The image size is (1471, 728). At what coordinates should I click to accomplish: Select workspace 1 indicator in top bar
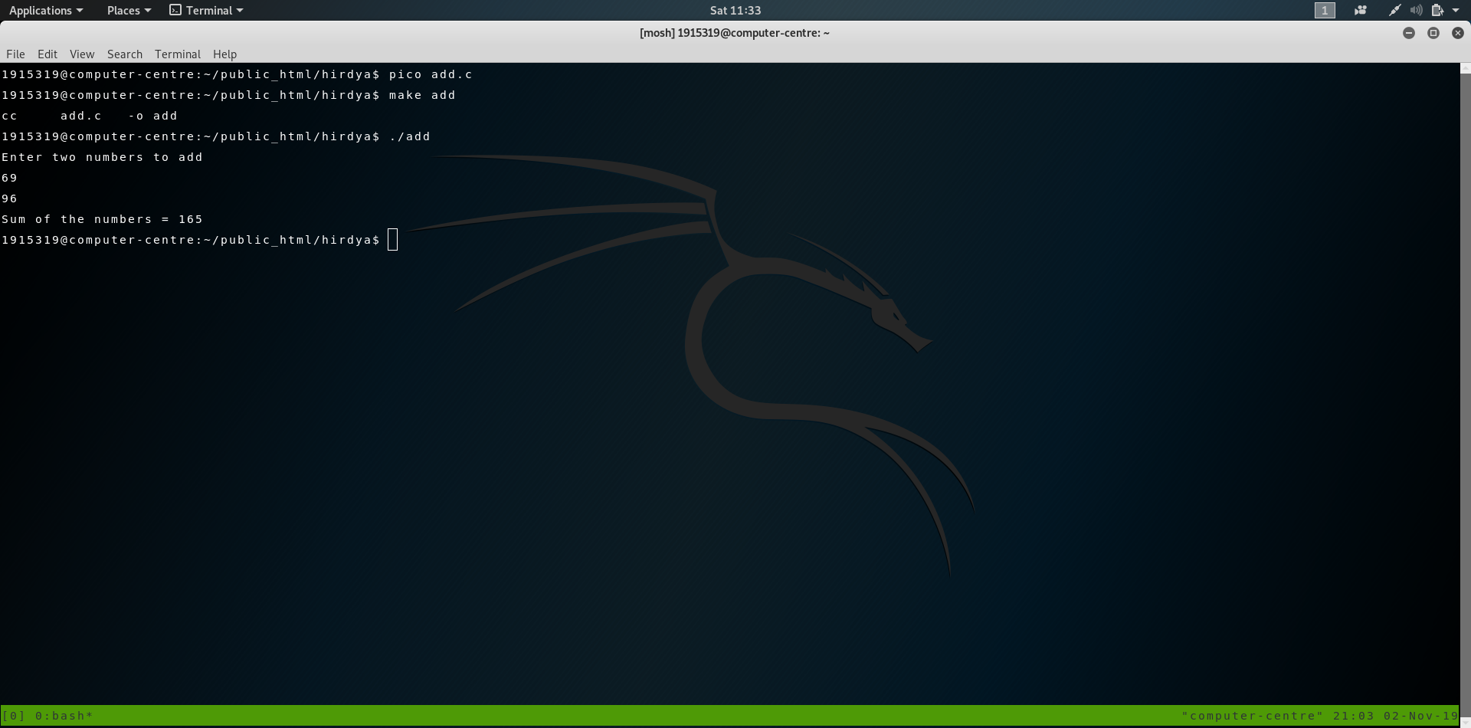pos(1325,10)
